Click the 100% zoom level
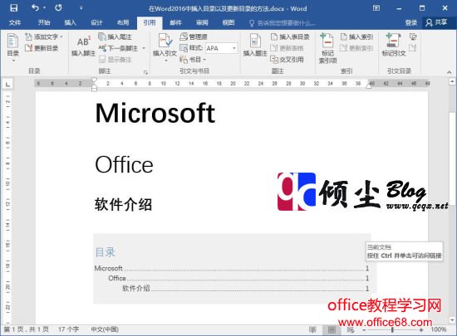Viewport: 457px width, 336px height. point(439,329)
